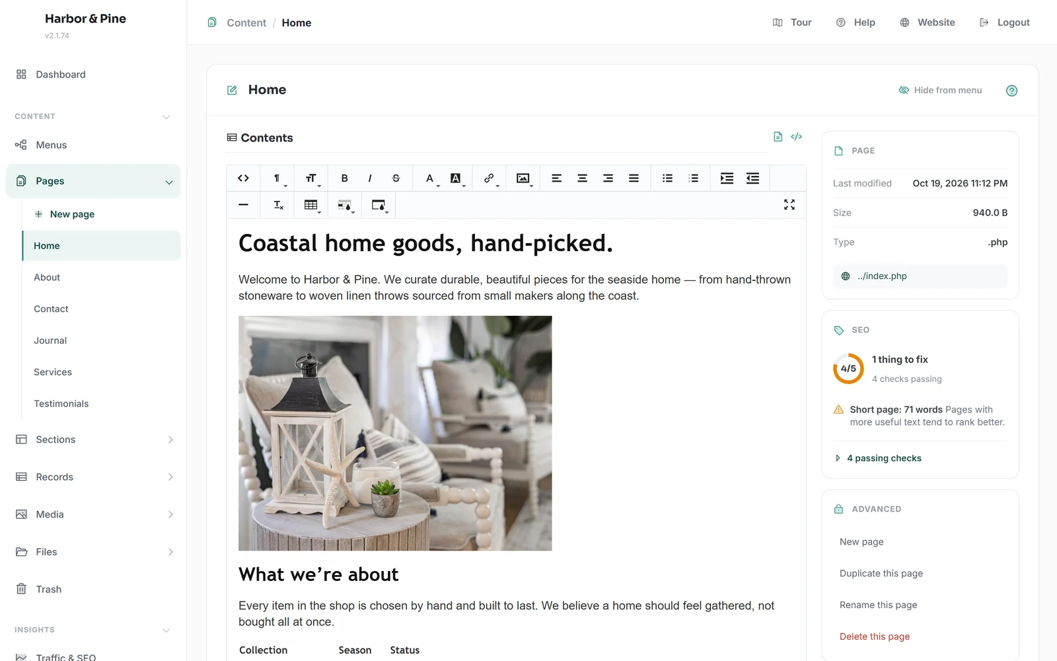Open insert link dropdown
Image resolution: width=1057 pixels, height=661 pixels.
coord(490,178)
